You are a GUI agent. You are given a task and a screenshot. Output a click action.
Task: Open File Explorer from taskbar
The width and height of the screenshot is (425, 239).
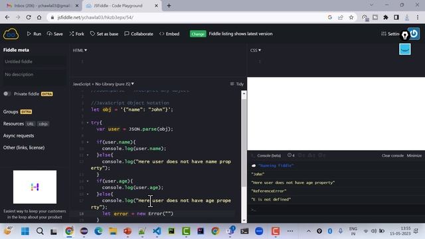click(x=113, y=231)
